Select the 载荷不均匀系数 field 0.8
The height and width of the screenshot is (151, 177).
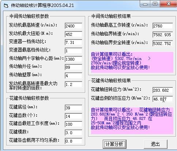(x=74, y=141)
